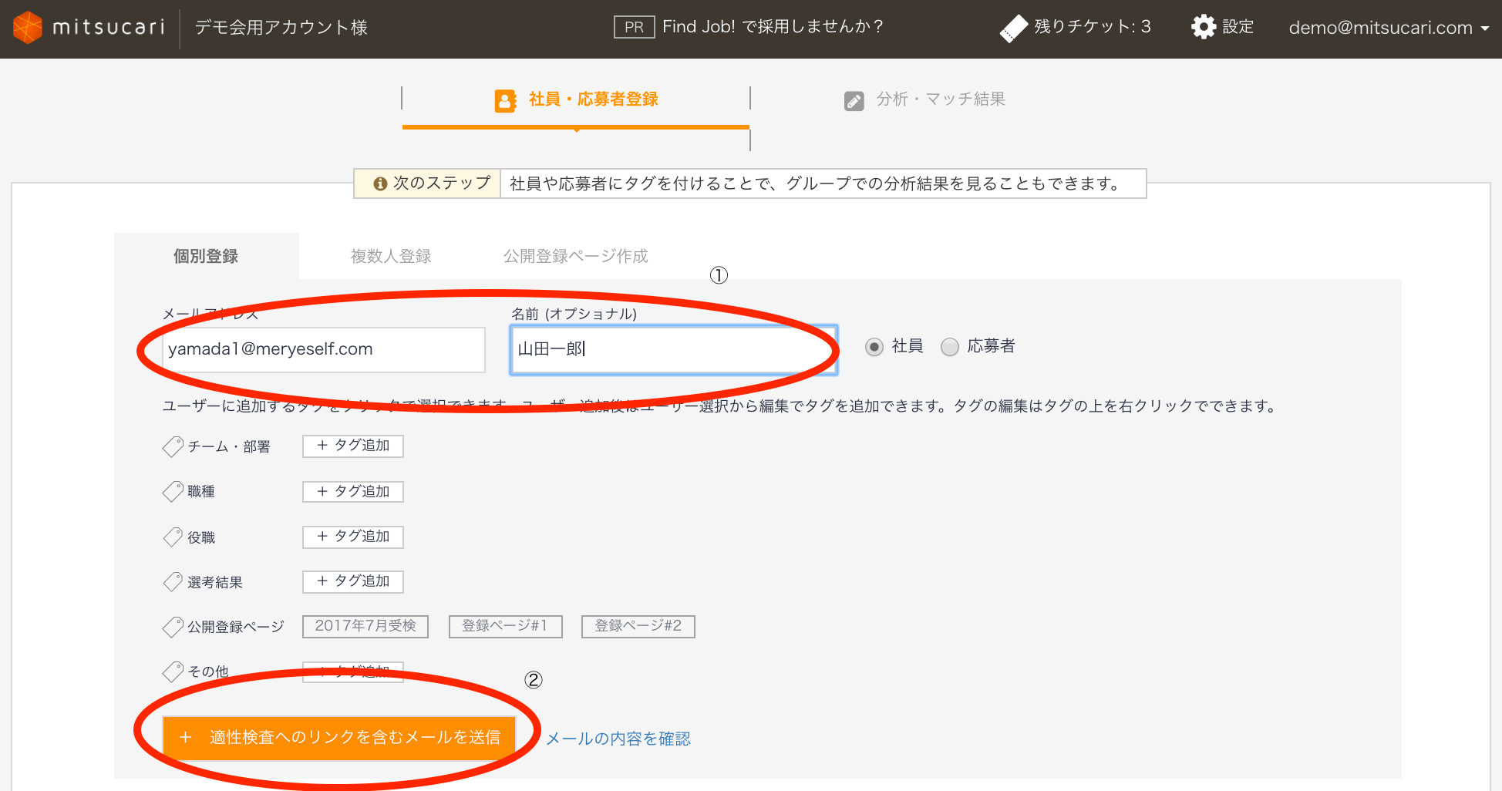Click the orange send aptitude test email button
Image resolution: width=1502 pixels, height=791 pixels.
[339, 738]
